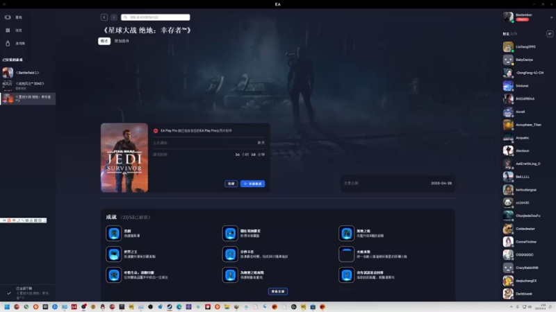Show hidden system tray icons chevron

[x=512, y=306]
